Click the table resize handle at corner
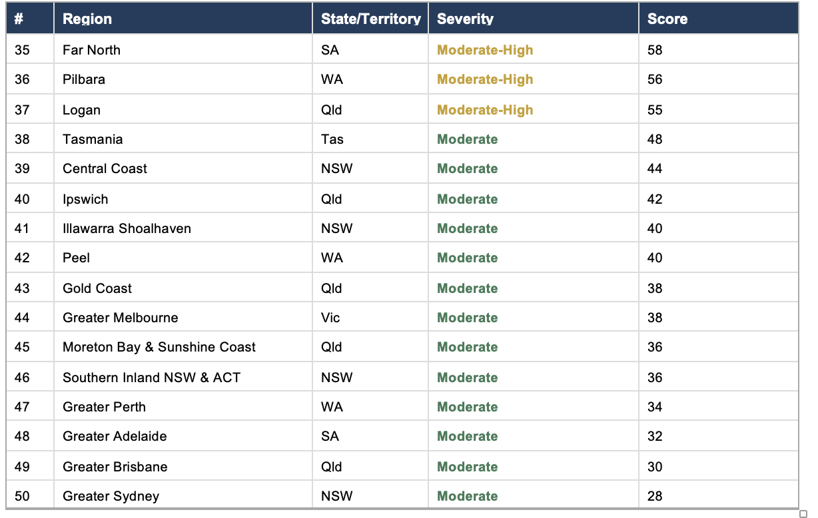Screen dimensions: 818x518 (803, 513)
